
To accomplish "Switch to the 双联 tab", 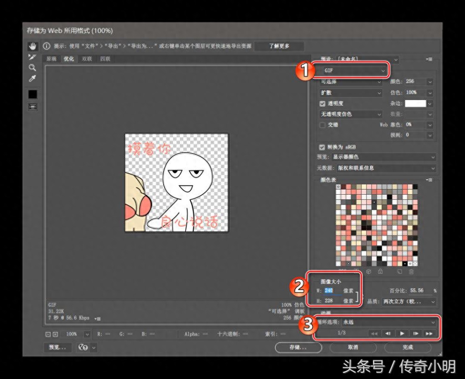I will pos(87,59).
